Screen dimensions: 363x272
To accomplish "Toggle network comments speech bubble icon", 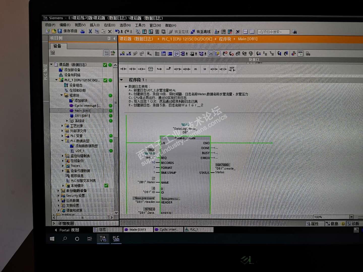I will (x=176, y=54).
